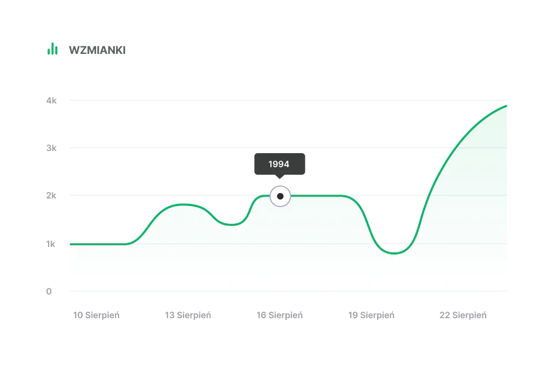Click the green bar chart icon
The image size is (551, 371).
(52, 49)
